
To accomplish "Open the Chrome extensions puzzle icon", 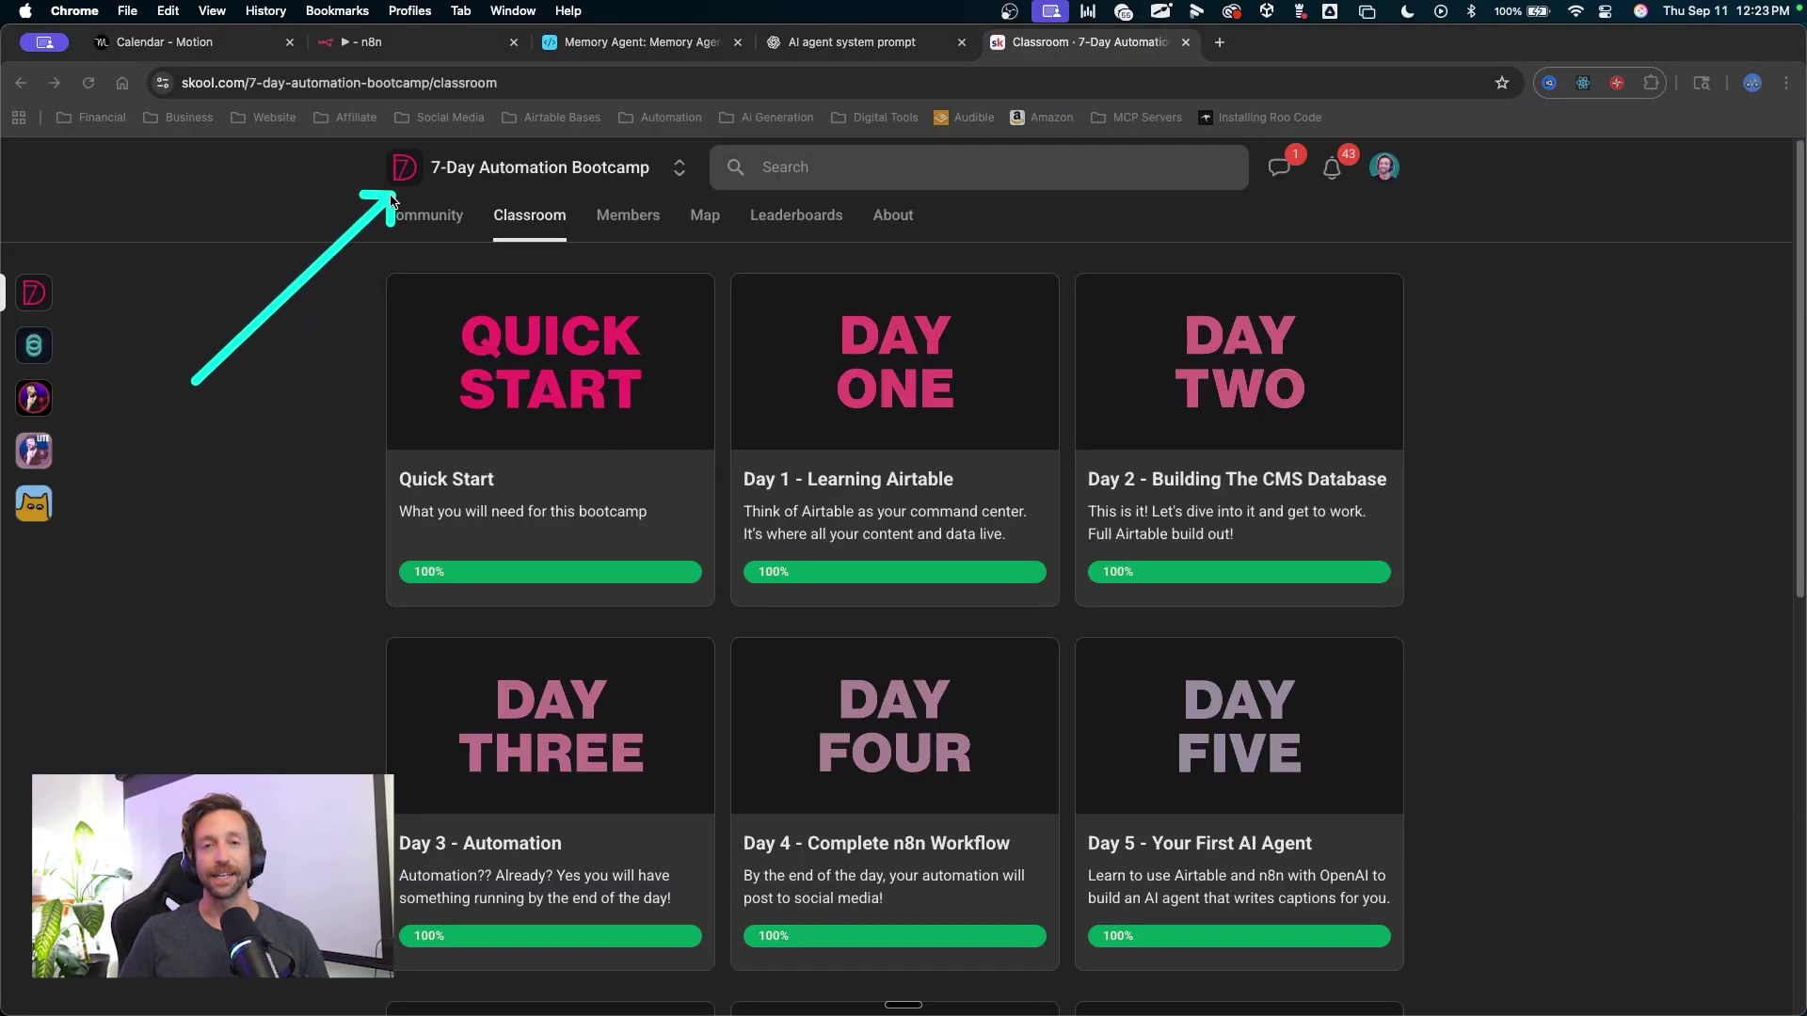I will (1650, 83).
